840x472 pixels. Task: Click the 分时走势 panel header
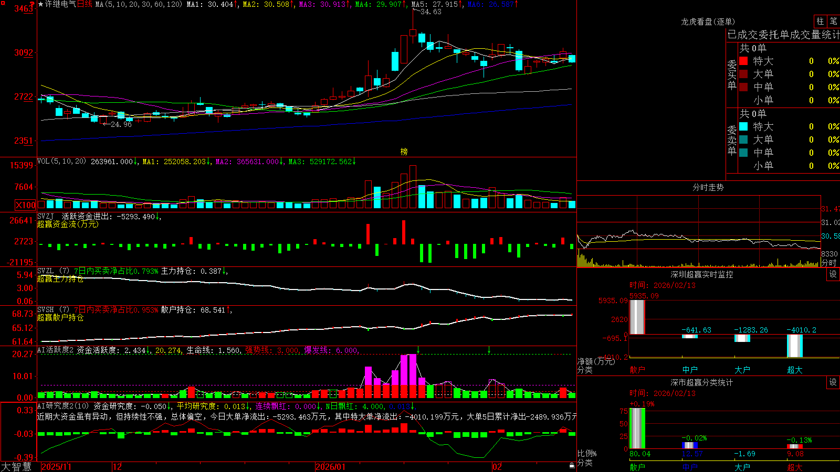[x=708, y=187]
